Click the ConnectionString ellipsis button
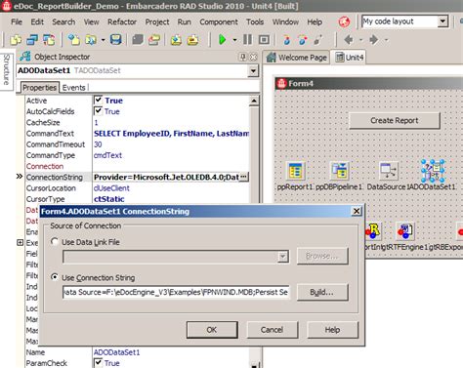The width and height of the screenshot is (463, 368). 244,177
